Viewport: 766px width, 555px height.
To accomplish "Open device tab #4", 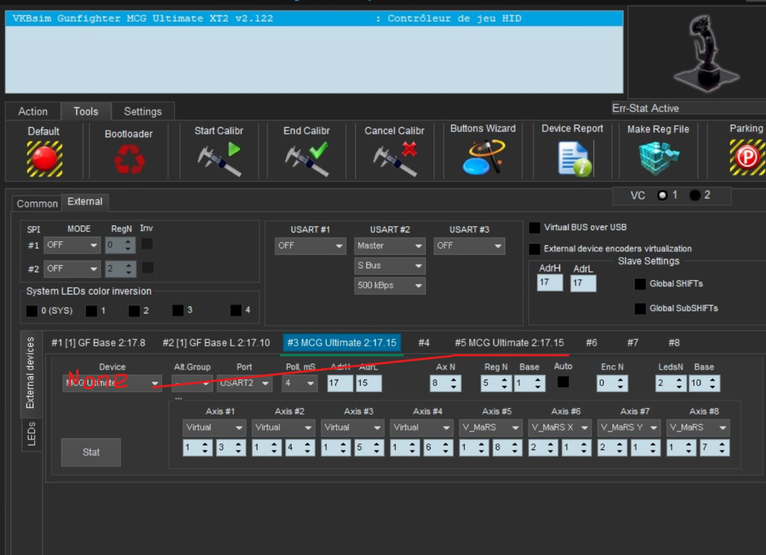I will (424, 343).
